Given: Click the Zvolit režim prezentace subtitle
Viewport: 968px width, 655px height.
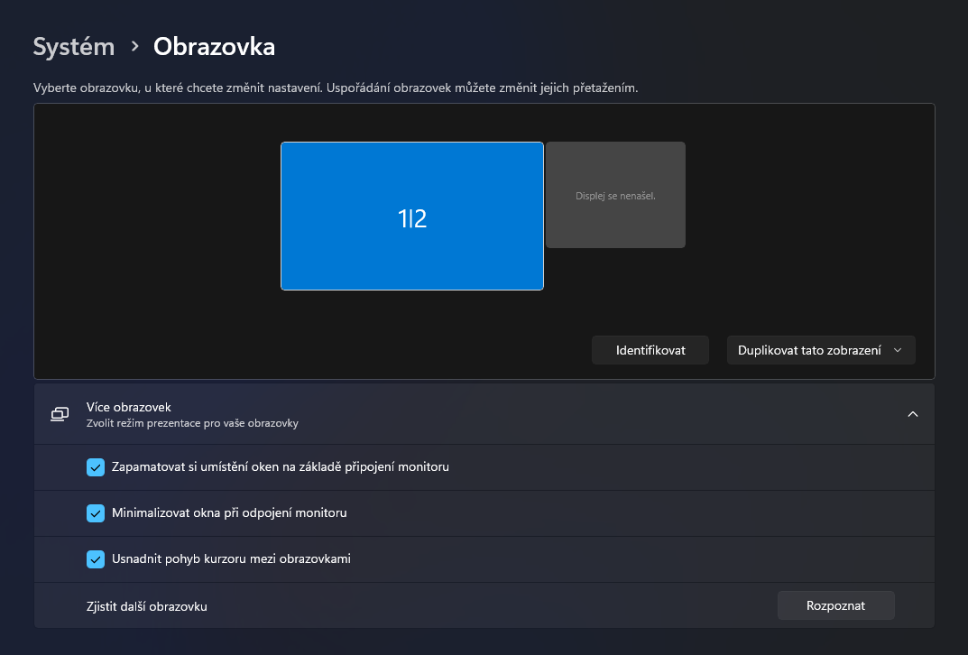Looking at the screenshot, I should [x=192, y=423].
